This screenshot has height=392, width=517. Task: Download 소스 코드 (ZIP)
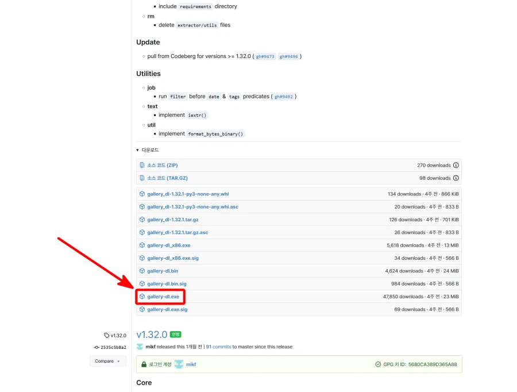[x=162, y=166]
